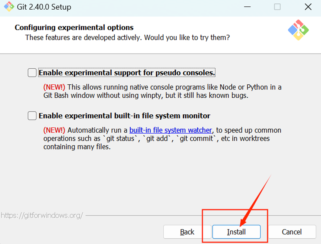321x244 pixels.
Task: Click the 'Configuring experimental options' heading
Action: 74,27
